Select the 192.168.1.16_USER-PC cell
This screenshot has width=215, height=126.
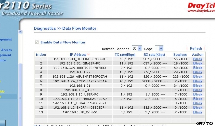coord(80,94)
